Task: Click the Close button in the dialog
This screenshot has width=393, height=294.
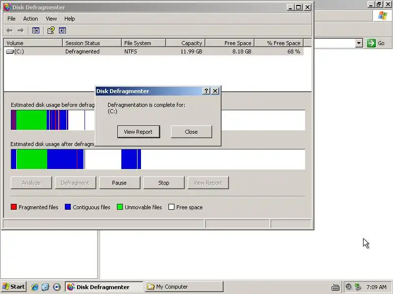Action: [x=191, y=132]
